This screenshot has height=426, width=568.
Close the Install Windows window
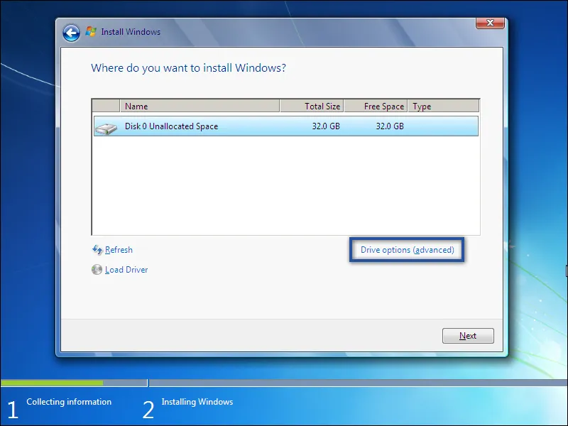490,23
